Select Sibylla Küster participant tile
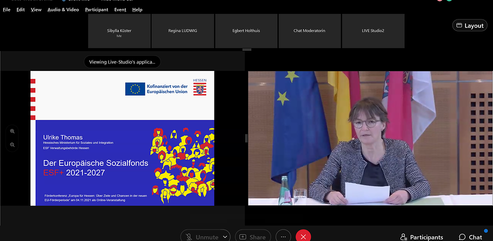Screen dimensions: 493x241 click(119, 31)
